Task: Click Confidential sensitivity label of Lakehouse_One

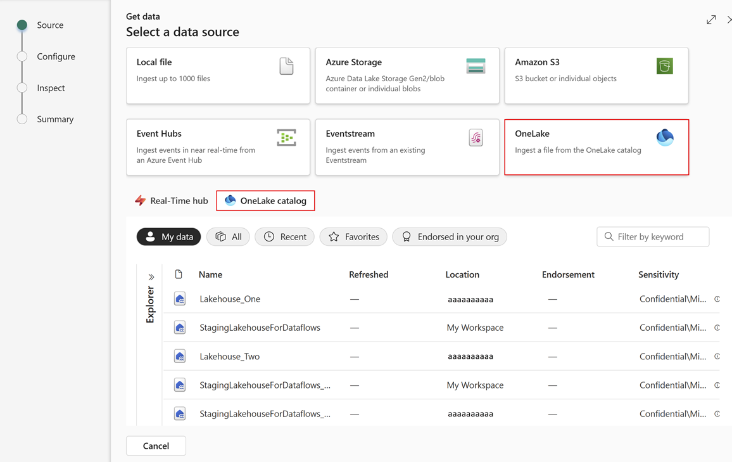Action: tap(672, 299)
